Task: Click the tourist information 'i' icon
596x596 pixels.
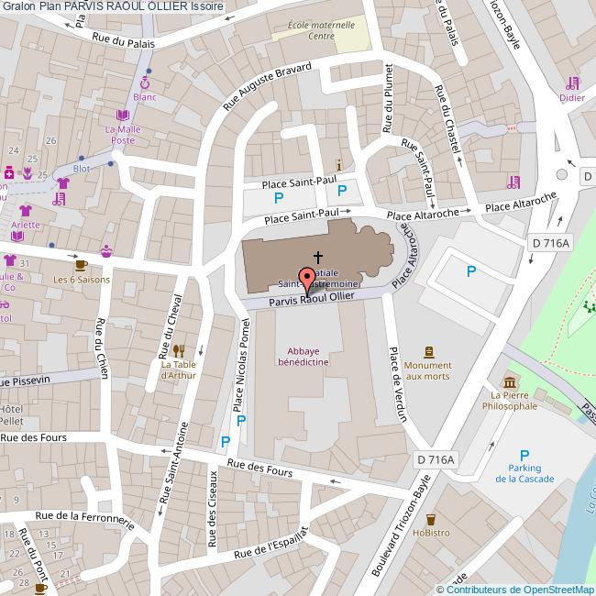Action: point(339,165)
